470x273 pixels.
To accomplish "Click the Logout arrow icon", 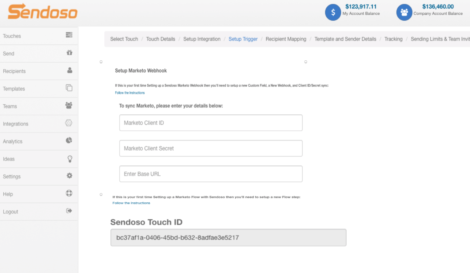I will coord(69,211).
